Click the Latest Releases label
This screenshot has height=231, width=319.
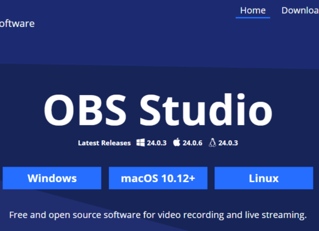point(104,143)
